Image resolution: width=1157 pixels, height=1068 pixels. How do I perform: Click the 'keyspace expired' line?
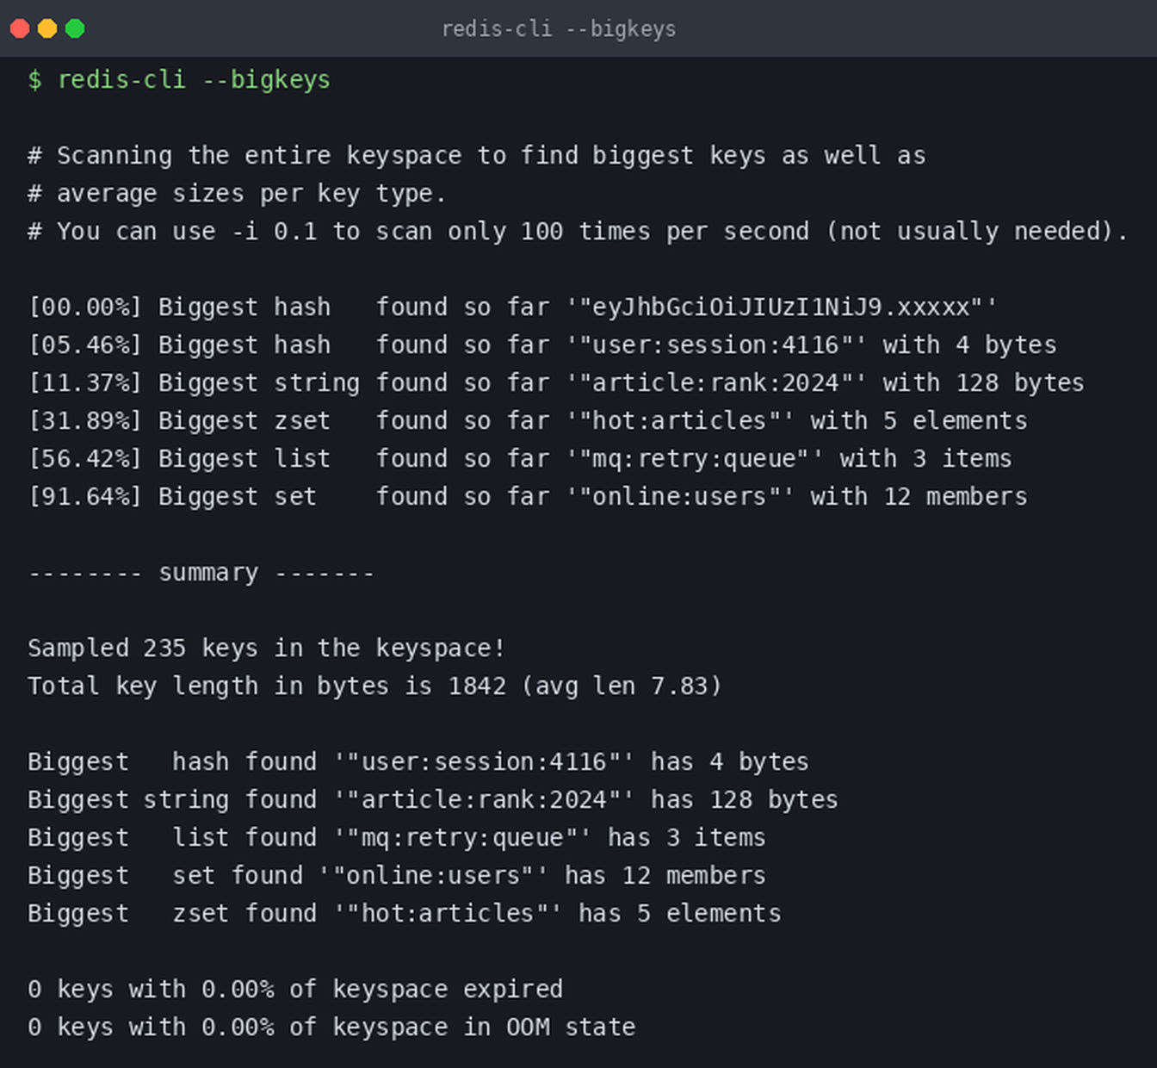coord(295,990)
